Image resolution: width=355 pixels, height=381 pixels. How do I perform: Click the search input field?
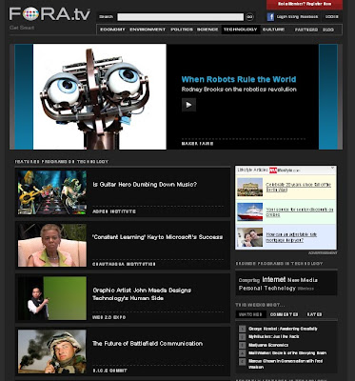[181, 17]
